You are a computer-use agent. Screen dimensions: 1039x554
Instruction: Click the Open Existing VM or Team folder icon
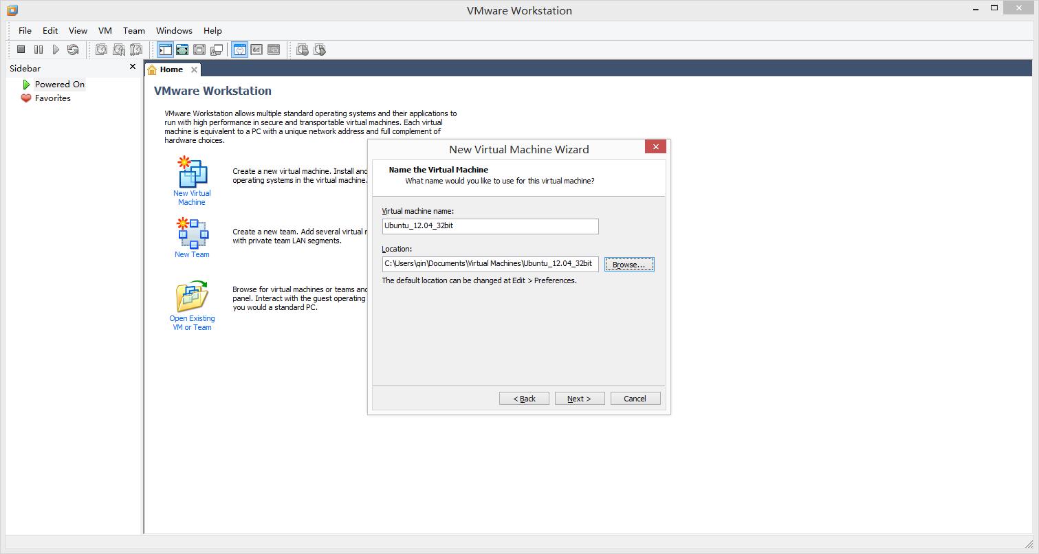[193, 296]
